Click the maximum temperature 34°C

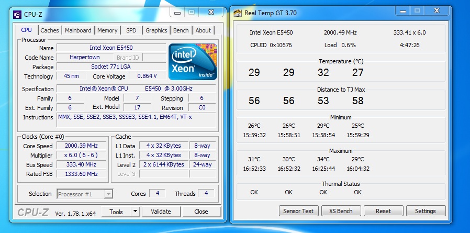(323, 159)
